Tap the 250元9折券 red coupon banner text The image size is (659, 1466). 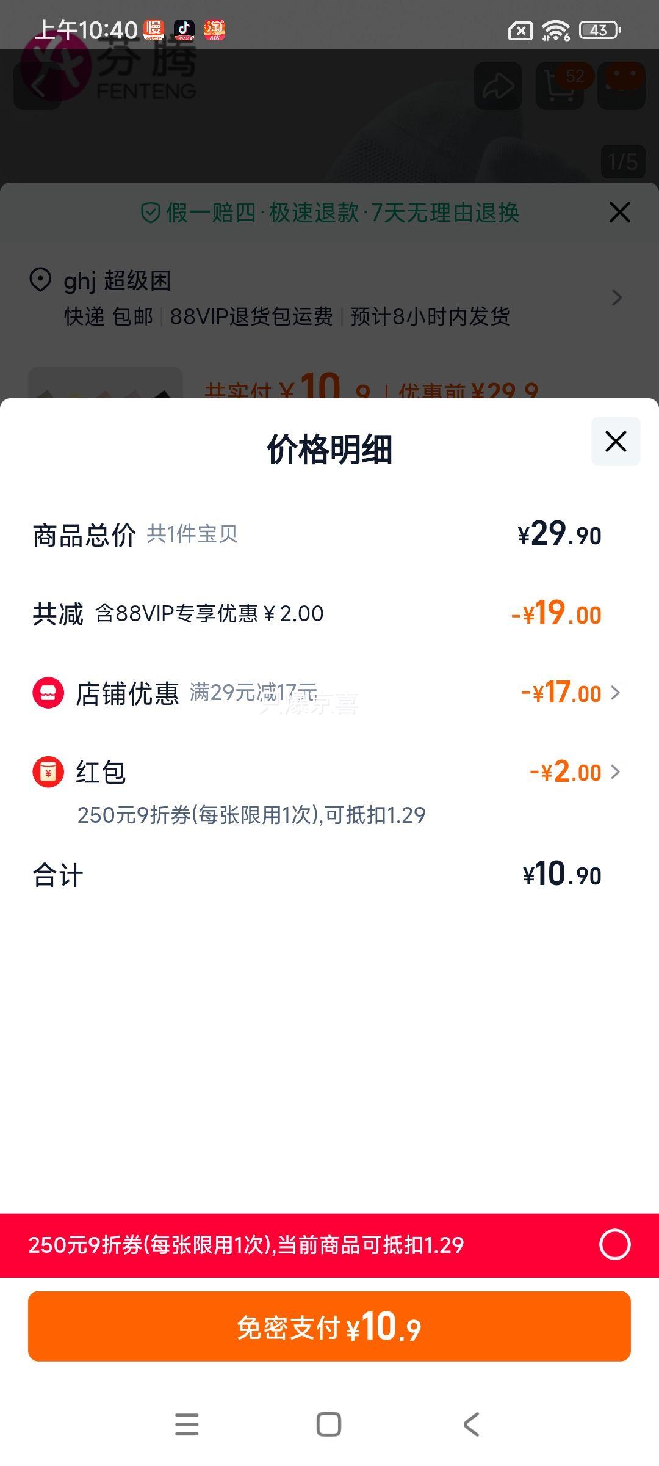(x=247, y=1245)
